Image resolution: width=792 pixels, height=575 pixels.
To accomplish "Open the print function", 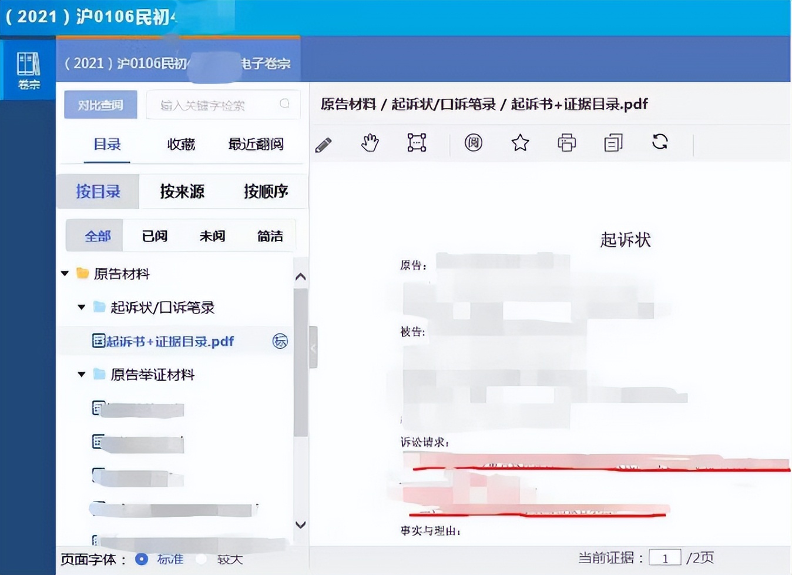I will [x=566, y=143].
